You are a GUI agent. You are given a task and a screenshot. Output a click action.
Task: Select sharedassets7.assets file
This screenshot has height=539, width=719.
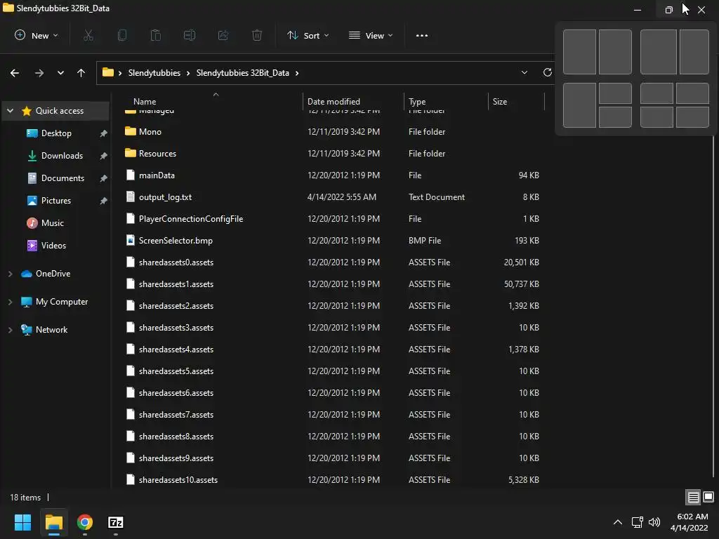[x=176, y=414]
